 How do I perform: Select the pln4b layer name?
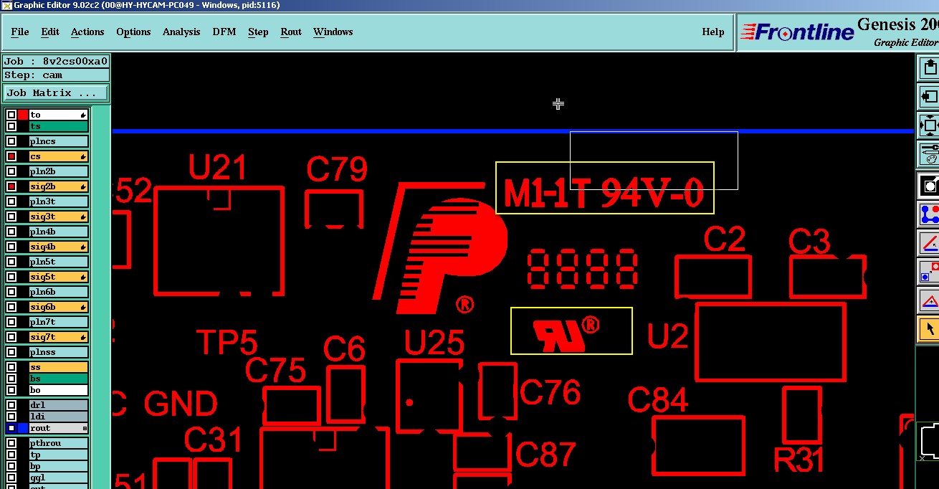58,232
